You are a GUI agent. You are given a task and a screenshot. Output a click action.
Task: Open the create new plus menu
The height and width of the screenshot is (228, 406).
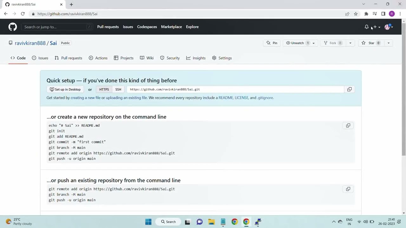(376, 27)
